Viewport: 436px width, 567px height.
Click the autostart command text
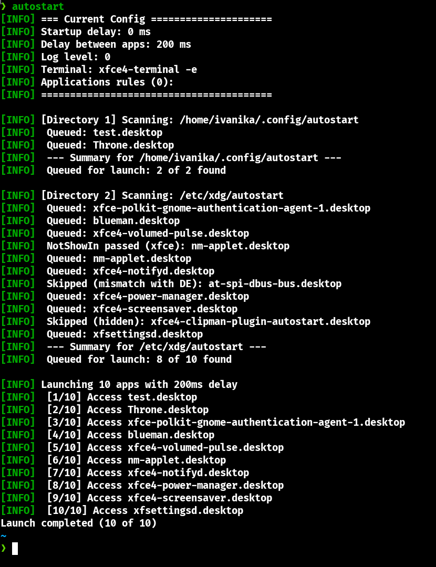pyautogui.click(x=38, y=6)
